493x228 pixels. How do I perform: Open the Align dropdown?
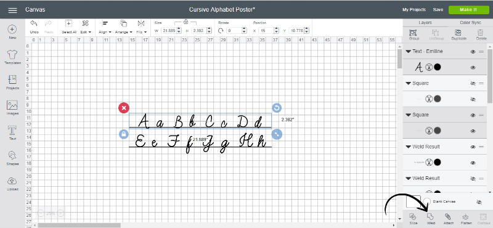point(105,26)
